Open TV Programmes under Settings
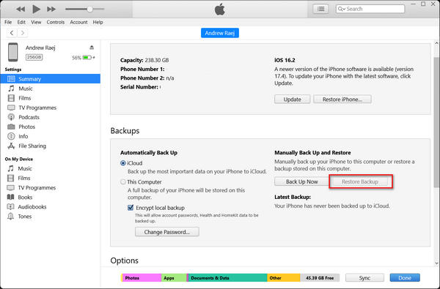The height and width of the screenshot is (289, 440). pos(37,108)
